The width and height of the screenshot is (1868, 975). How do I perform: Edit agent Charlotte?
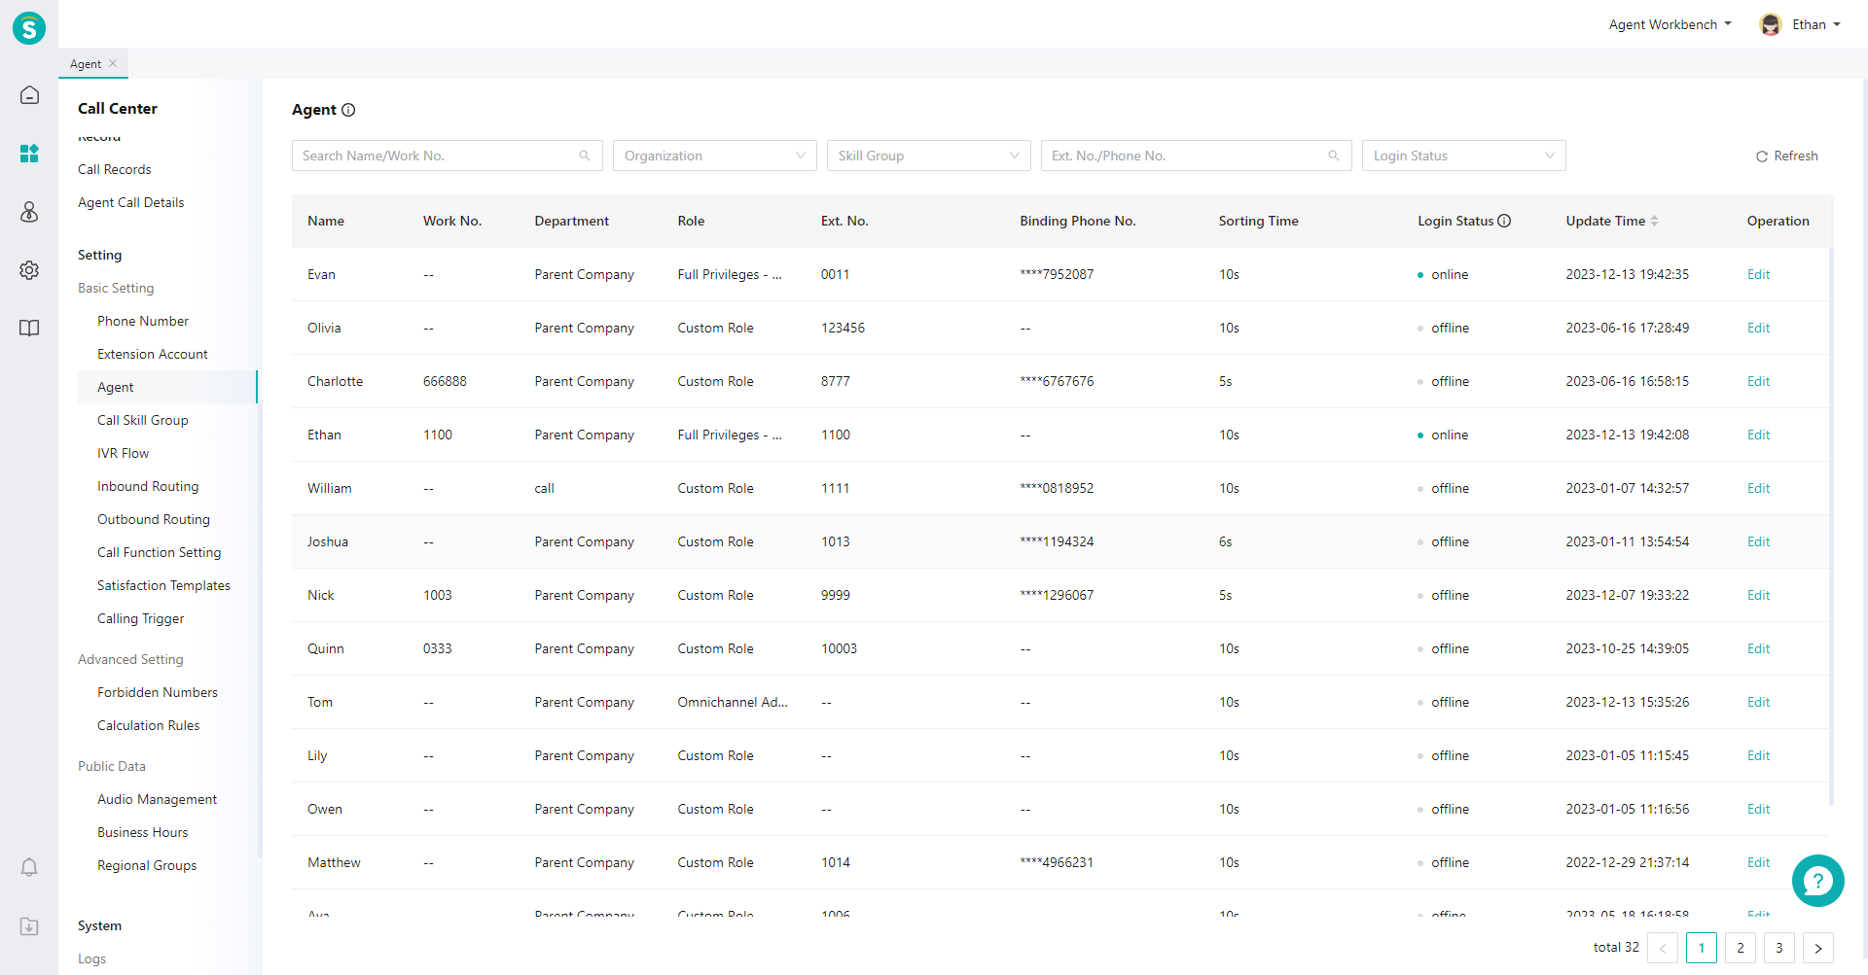point(1758,381)
